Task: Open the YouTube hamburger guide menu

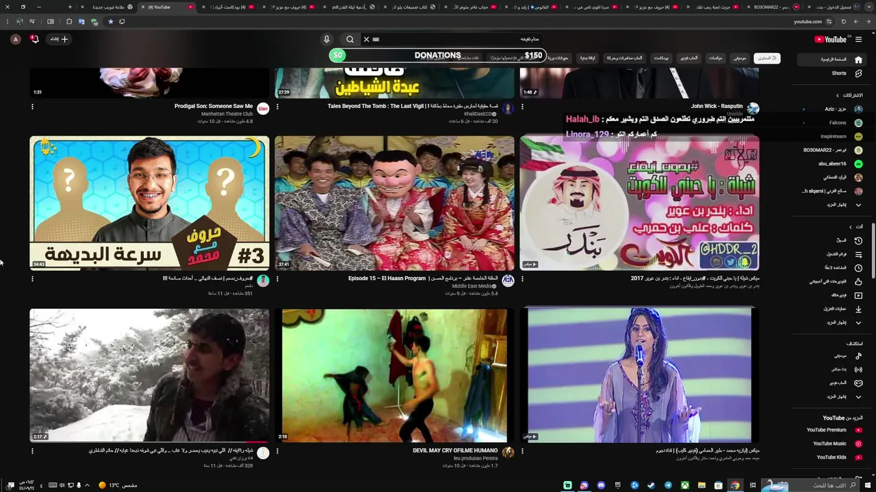Action: [x=858, y=39]
